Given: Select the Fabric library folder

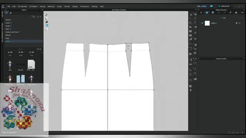Looking at the screenshot, I should click(x=7, y=29).
